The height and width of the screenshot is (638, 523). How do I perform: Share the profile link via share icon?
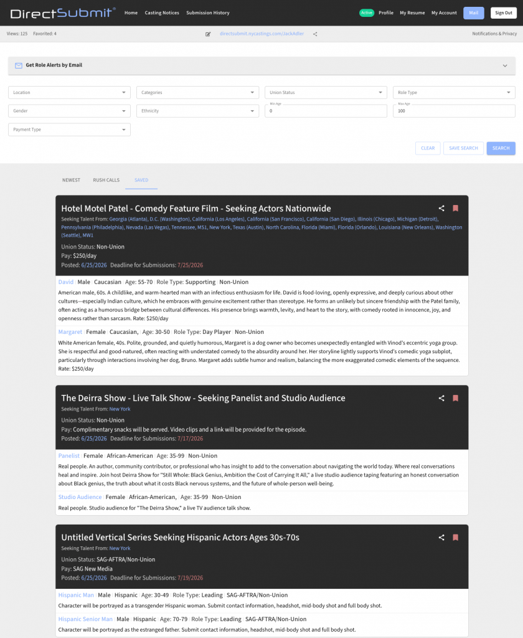click(x=315, y=34)
